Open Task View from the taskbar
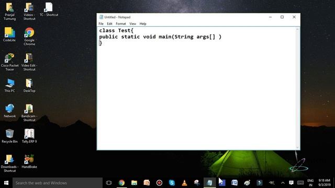Viewport: 335px width, 188px height. tap(109, 183)
